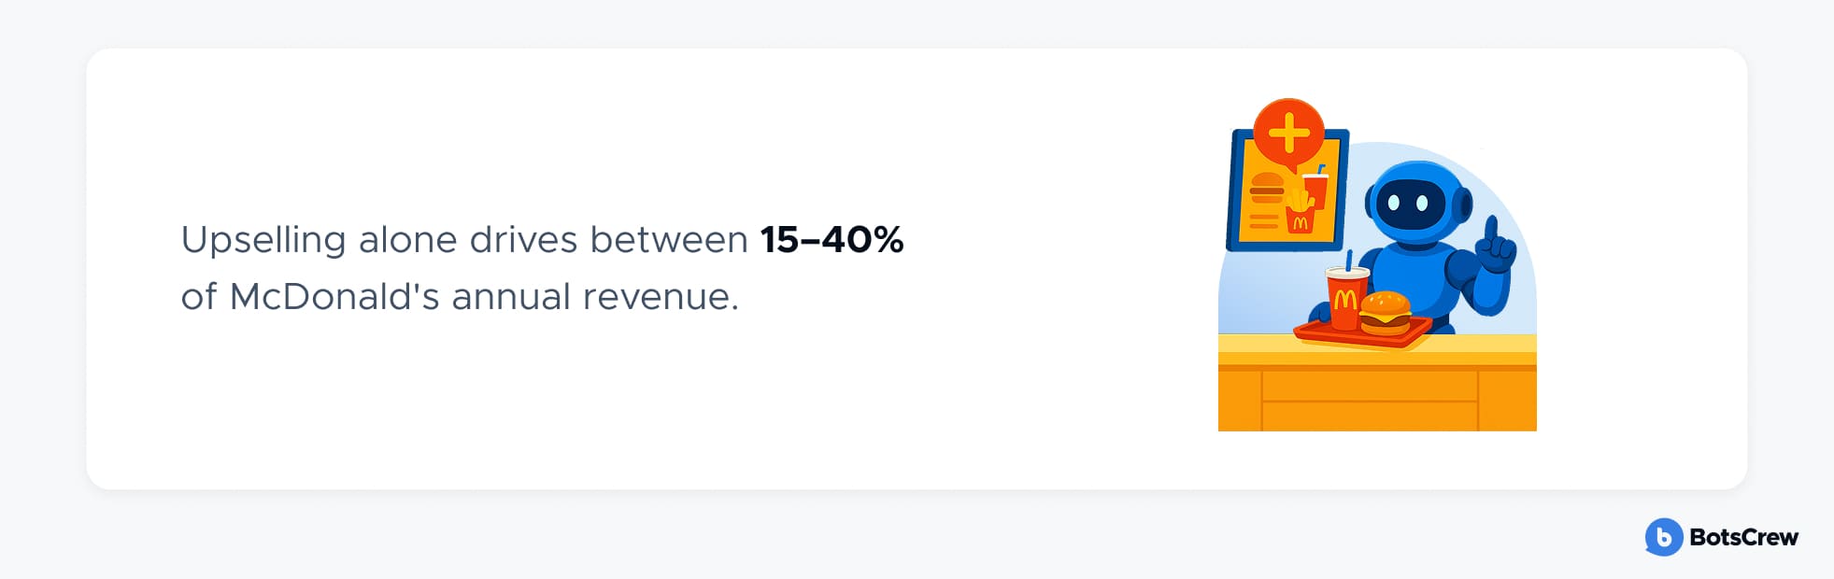The width and height of the screenshot is (1834, 579).
Task: Click the robot's torso
Action: point(1409,273)
